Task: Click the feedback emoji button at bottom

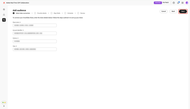Action: 4,102
